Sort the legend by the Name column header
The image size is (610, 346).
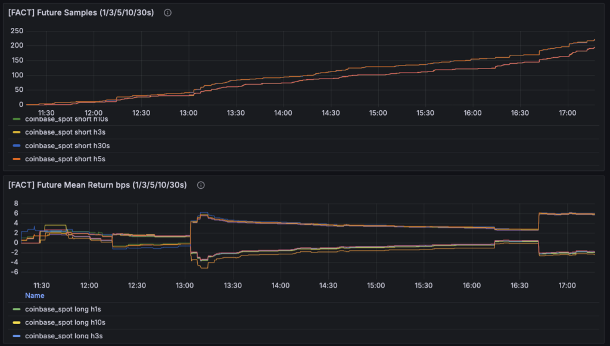click(x=35, y=295)
